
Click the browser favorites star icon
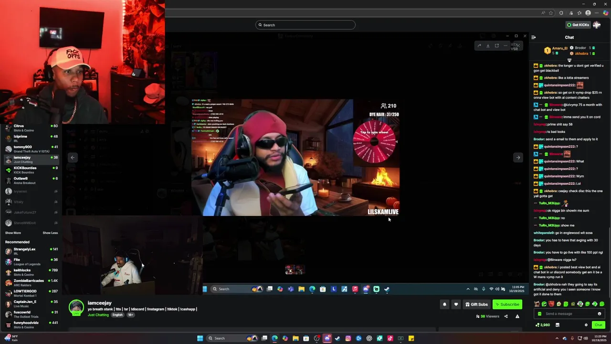551,13
